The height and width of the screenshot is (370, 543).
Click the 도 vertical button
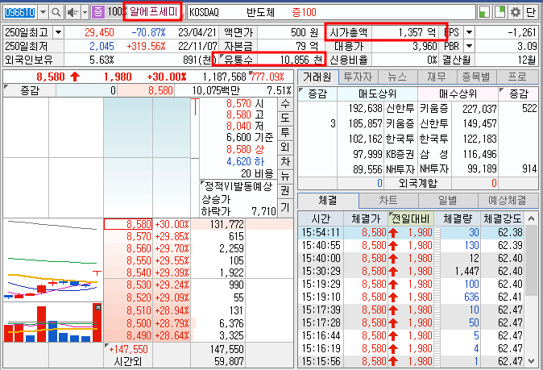coord(284,118)
